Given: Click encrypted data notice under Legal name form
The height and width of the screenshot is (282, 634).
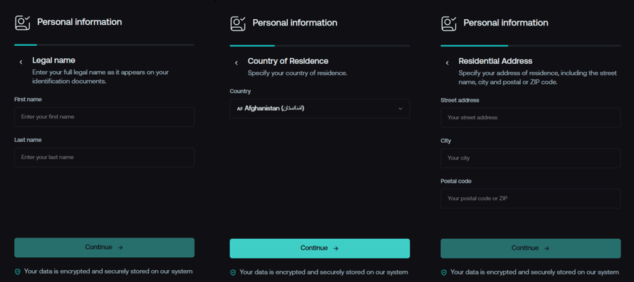Looking at the screenshot, I should click(x=108, y=271).
